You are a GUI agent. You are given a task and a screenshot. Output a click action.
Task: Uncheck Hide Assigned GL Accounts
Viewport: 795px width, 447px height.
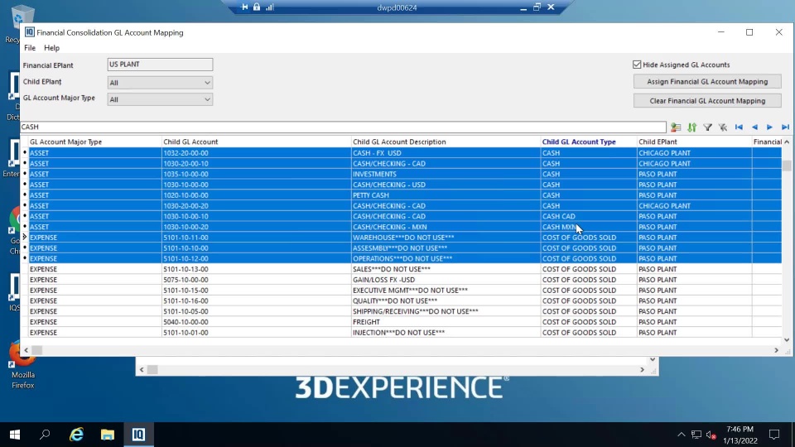[x=637, y=65]
